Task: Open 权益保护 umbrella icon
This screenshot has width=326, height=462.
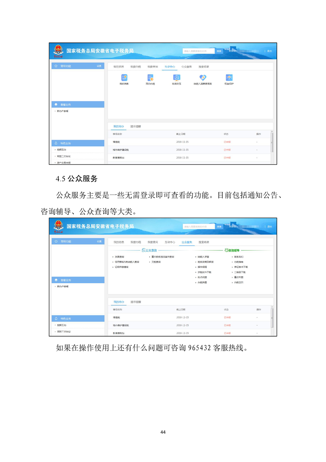Action: (x=229, y=78)
